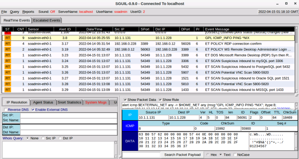Screen dimensions: 299x159
Task: Click the Search Packet Payload button
Action: pos(182,155)
